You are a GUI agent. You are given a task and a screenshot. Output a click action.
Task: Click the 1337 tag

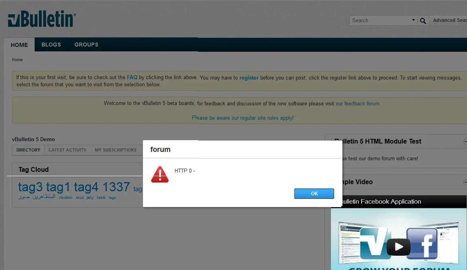[116, 187]
